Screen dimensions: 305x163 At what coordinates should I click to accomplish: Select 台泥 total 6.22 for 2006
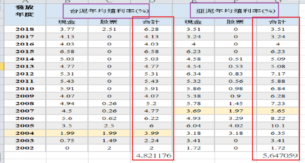151,118
